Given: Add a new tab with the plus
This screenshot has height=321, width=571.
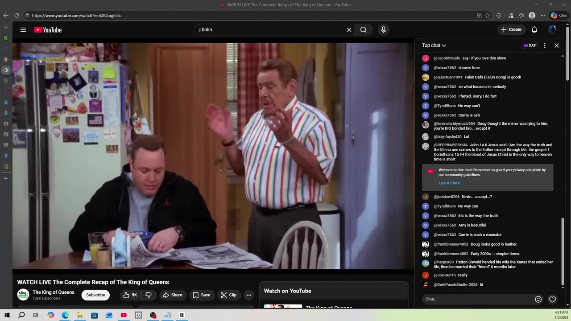Looking at the screenshot, I should click(6, 179).
